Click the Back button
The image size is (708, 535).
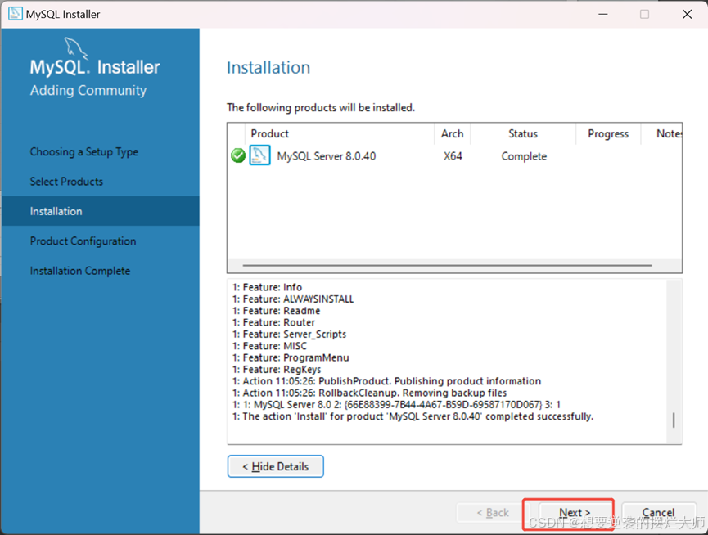[x=493, y=513]
